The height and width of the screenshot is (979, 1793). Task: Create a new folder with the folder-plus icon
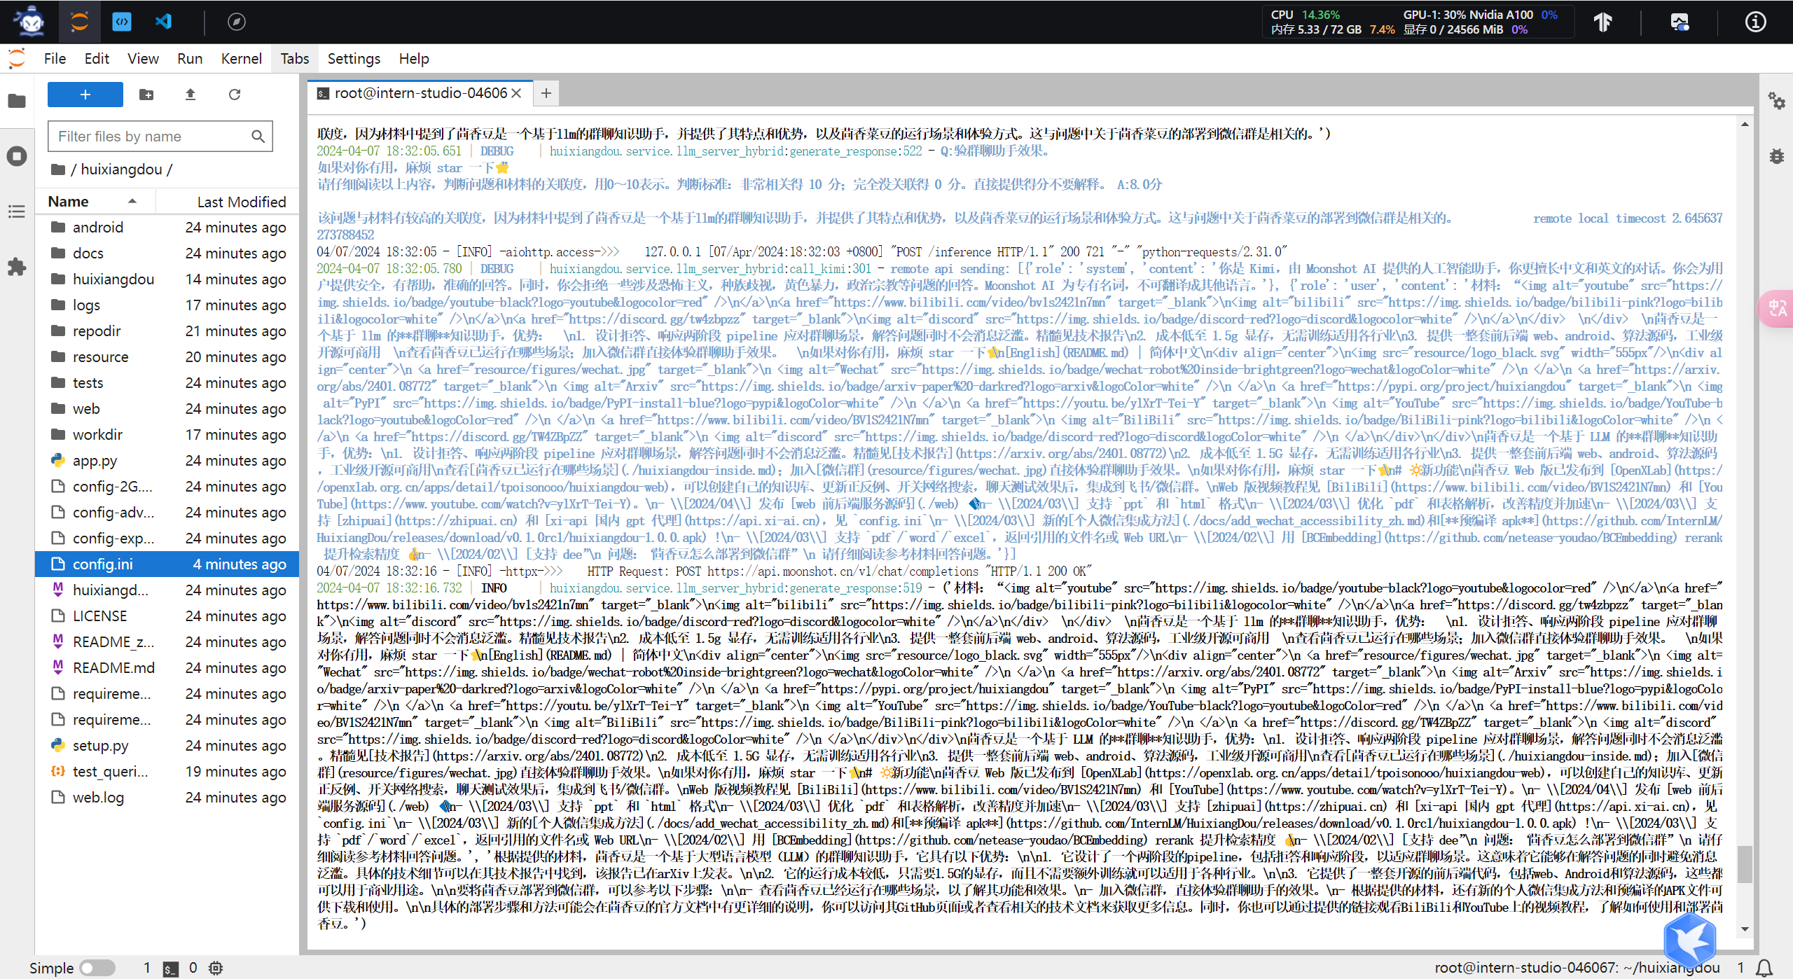tap(146, 95)
